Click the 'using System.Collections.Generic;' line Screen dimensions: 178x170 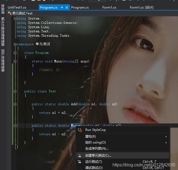tap(48, 23)
